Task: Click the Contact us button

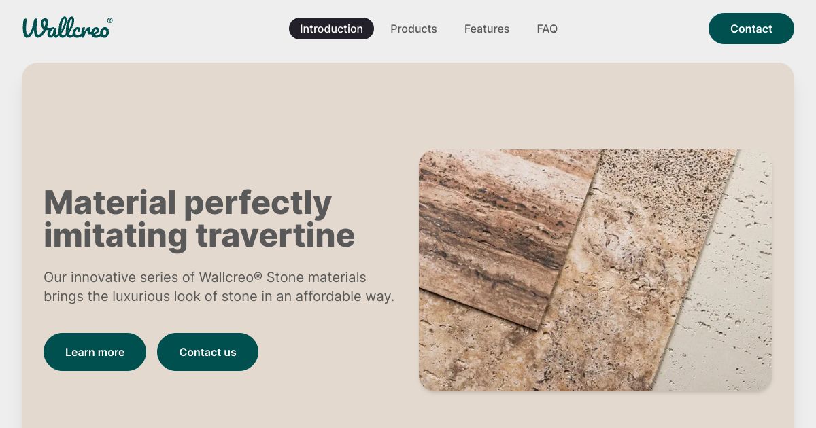Action: tap(207, 352)
